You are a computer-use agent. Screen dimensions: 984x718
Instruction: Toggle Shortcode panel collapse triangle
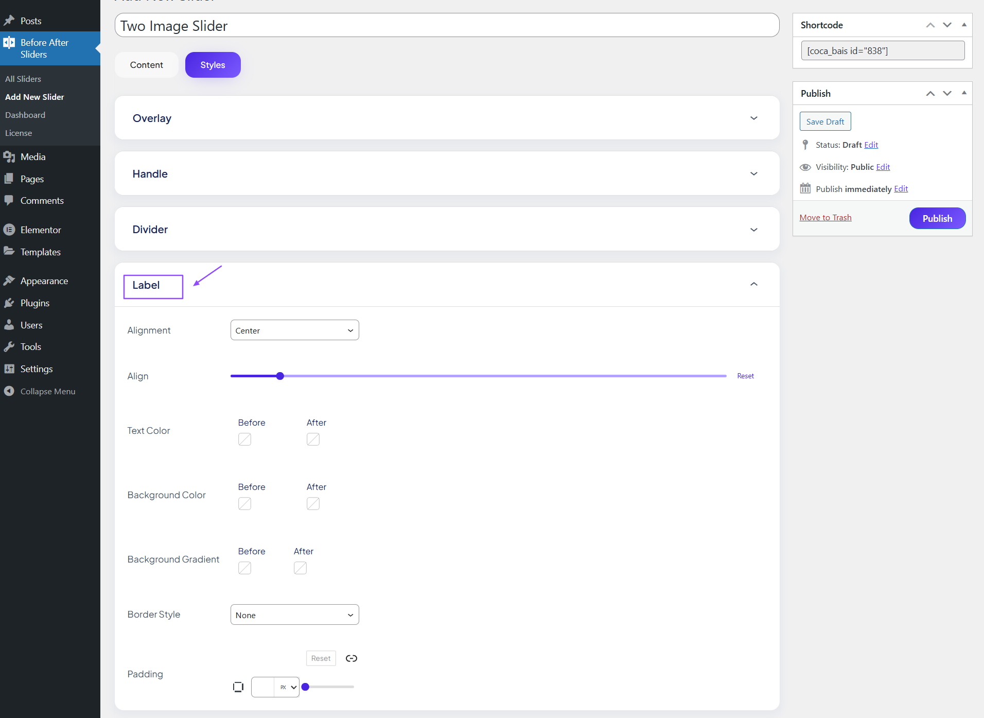coord(964,25)
